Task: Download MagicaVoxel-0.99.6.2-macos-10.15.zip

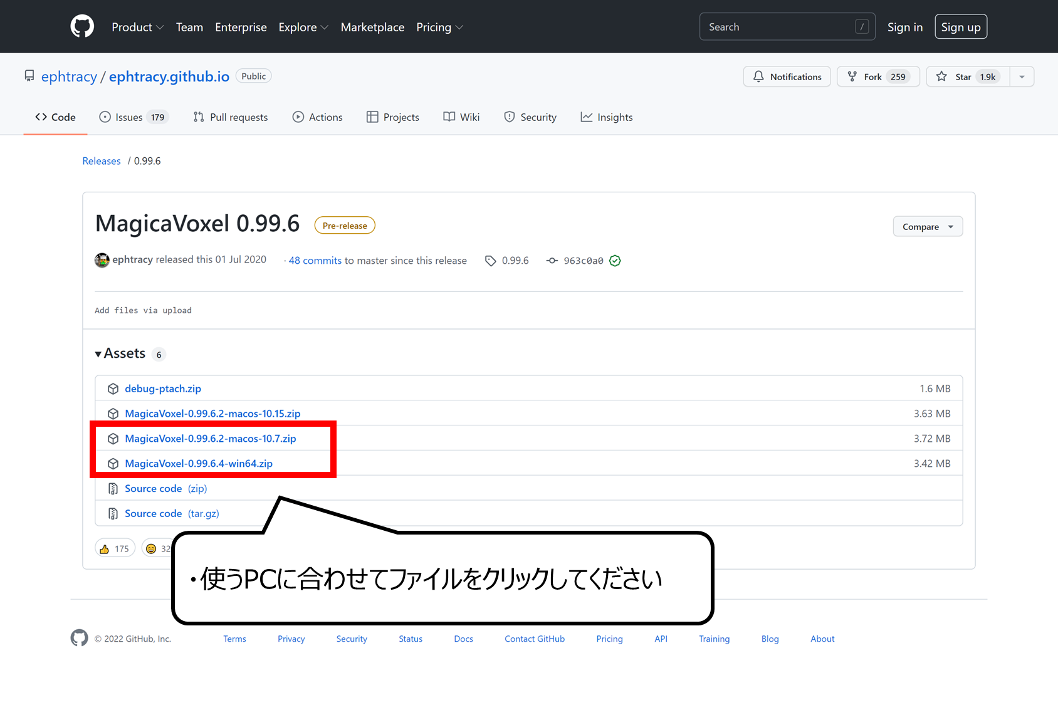Action: (212, 414)
